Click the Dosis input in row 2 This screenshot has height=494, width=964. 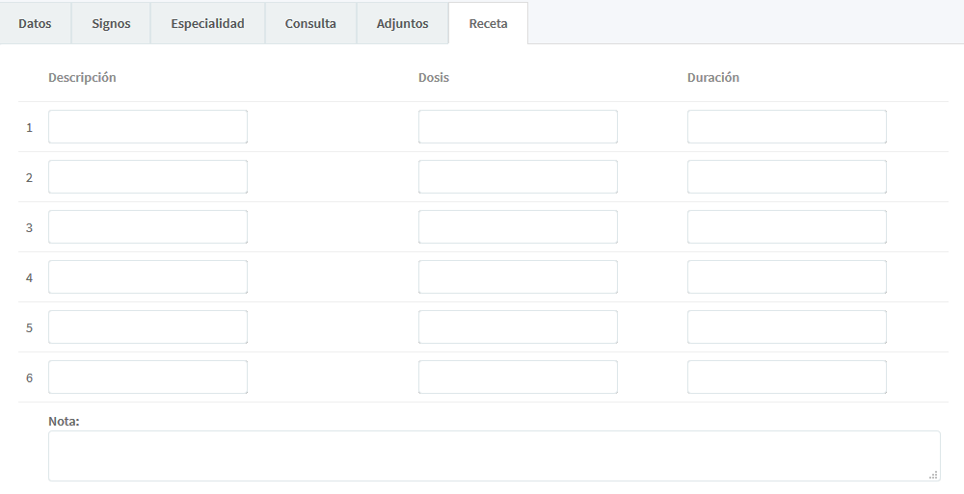(518, 177)
